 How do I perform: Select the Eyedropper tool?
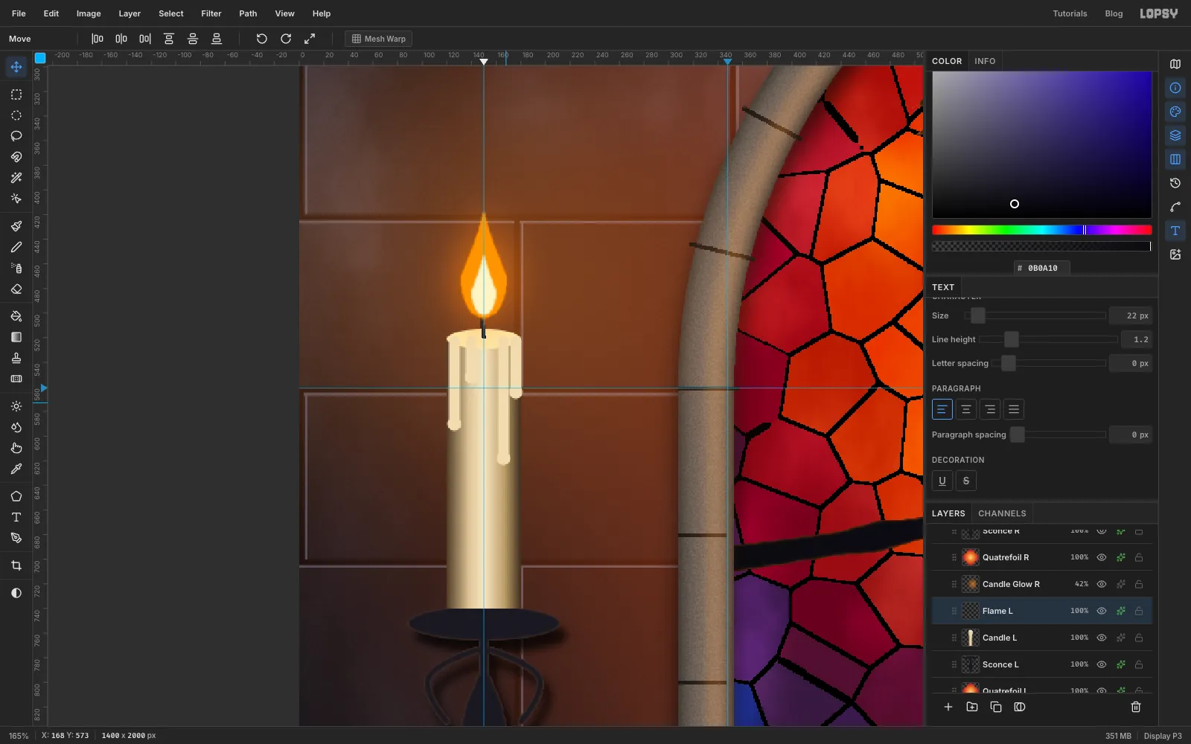16,469
